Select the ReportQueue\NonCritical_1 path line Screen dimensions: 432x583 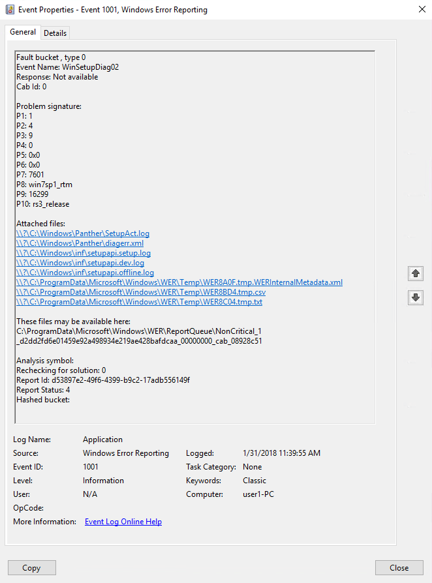[x=139, y=331]
